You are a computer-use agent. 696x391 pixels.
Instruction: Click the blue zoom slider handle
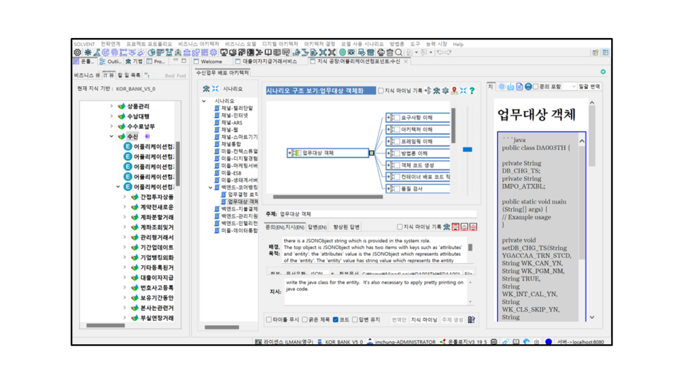click(x=467, y=149)
